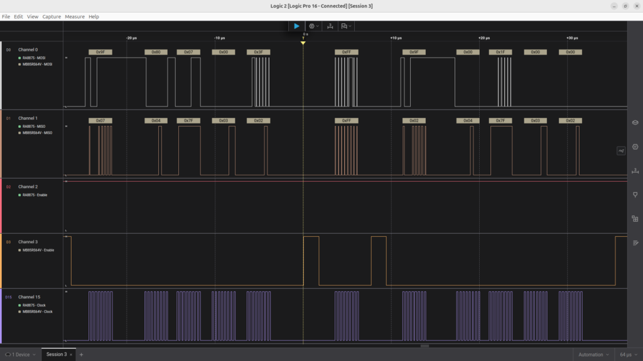
Task: Click the 0x3F decoded byte on Channel 0
Action: [x=258, y=52]
